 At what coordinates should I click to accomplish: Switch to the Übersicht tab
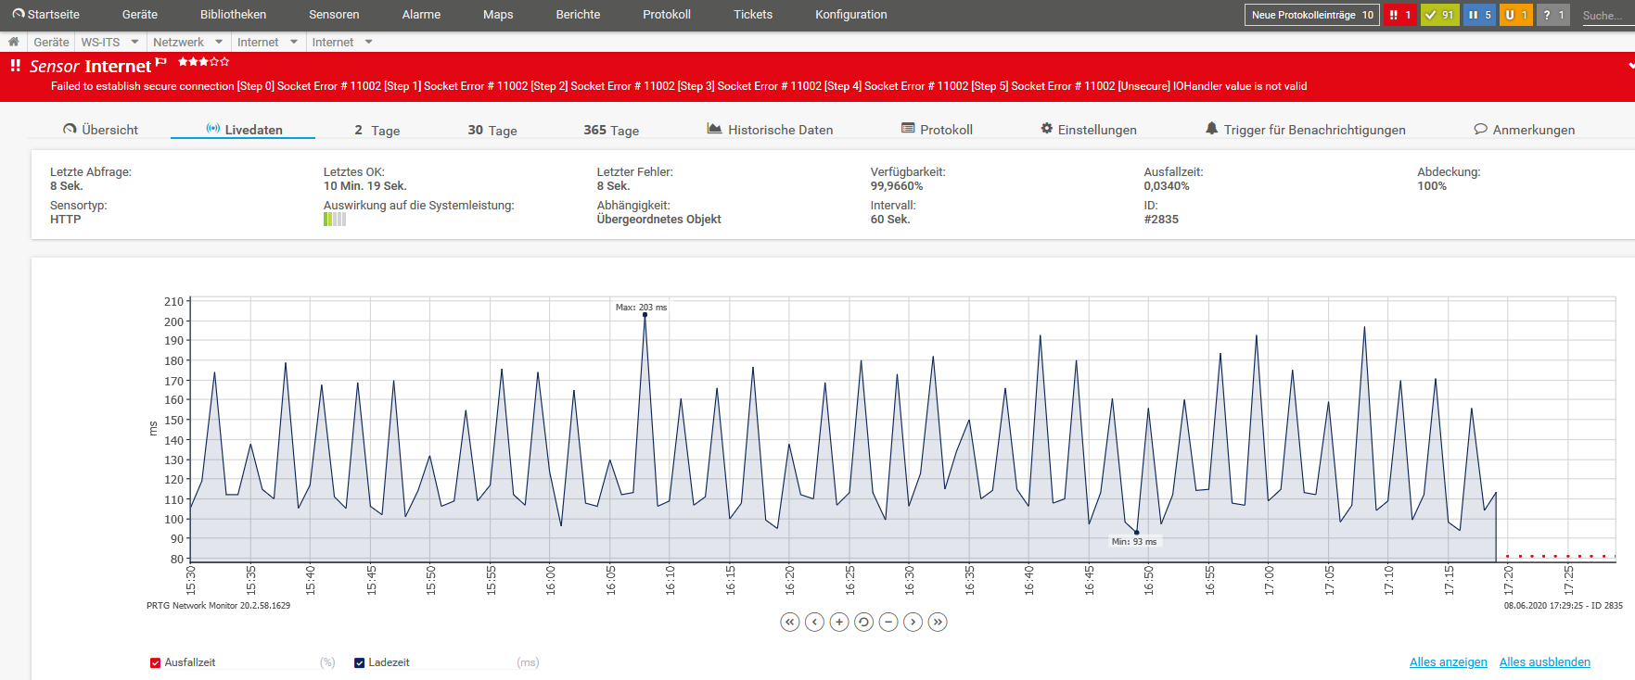(x=100, y=130)
